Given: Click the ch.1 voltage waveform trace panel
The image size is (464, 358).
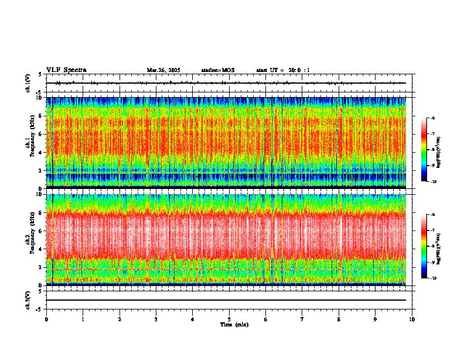Looking at the screenshot, I should click(x=229, y=83).
